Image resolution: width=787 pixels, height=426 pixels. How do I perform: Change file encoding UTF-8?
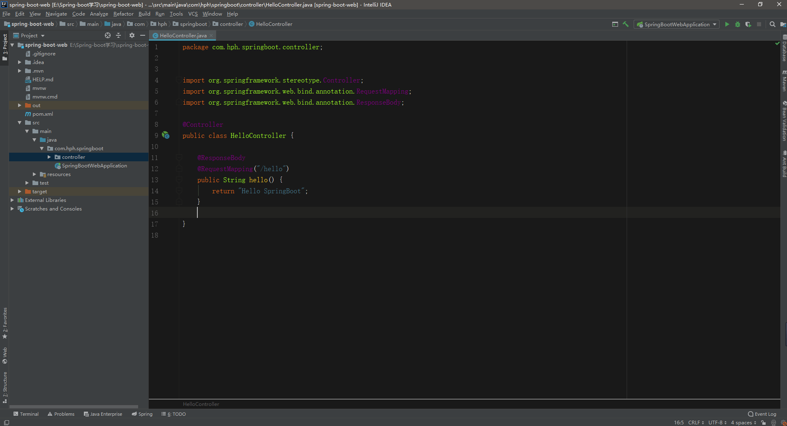tap(717, 422)
